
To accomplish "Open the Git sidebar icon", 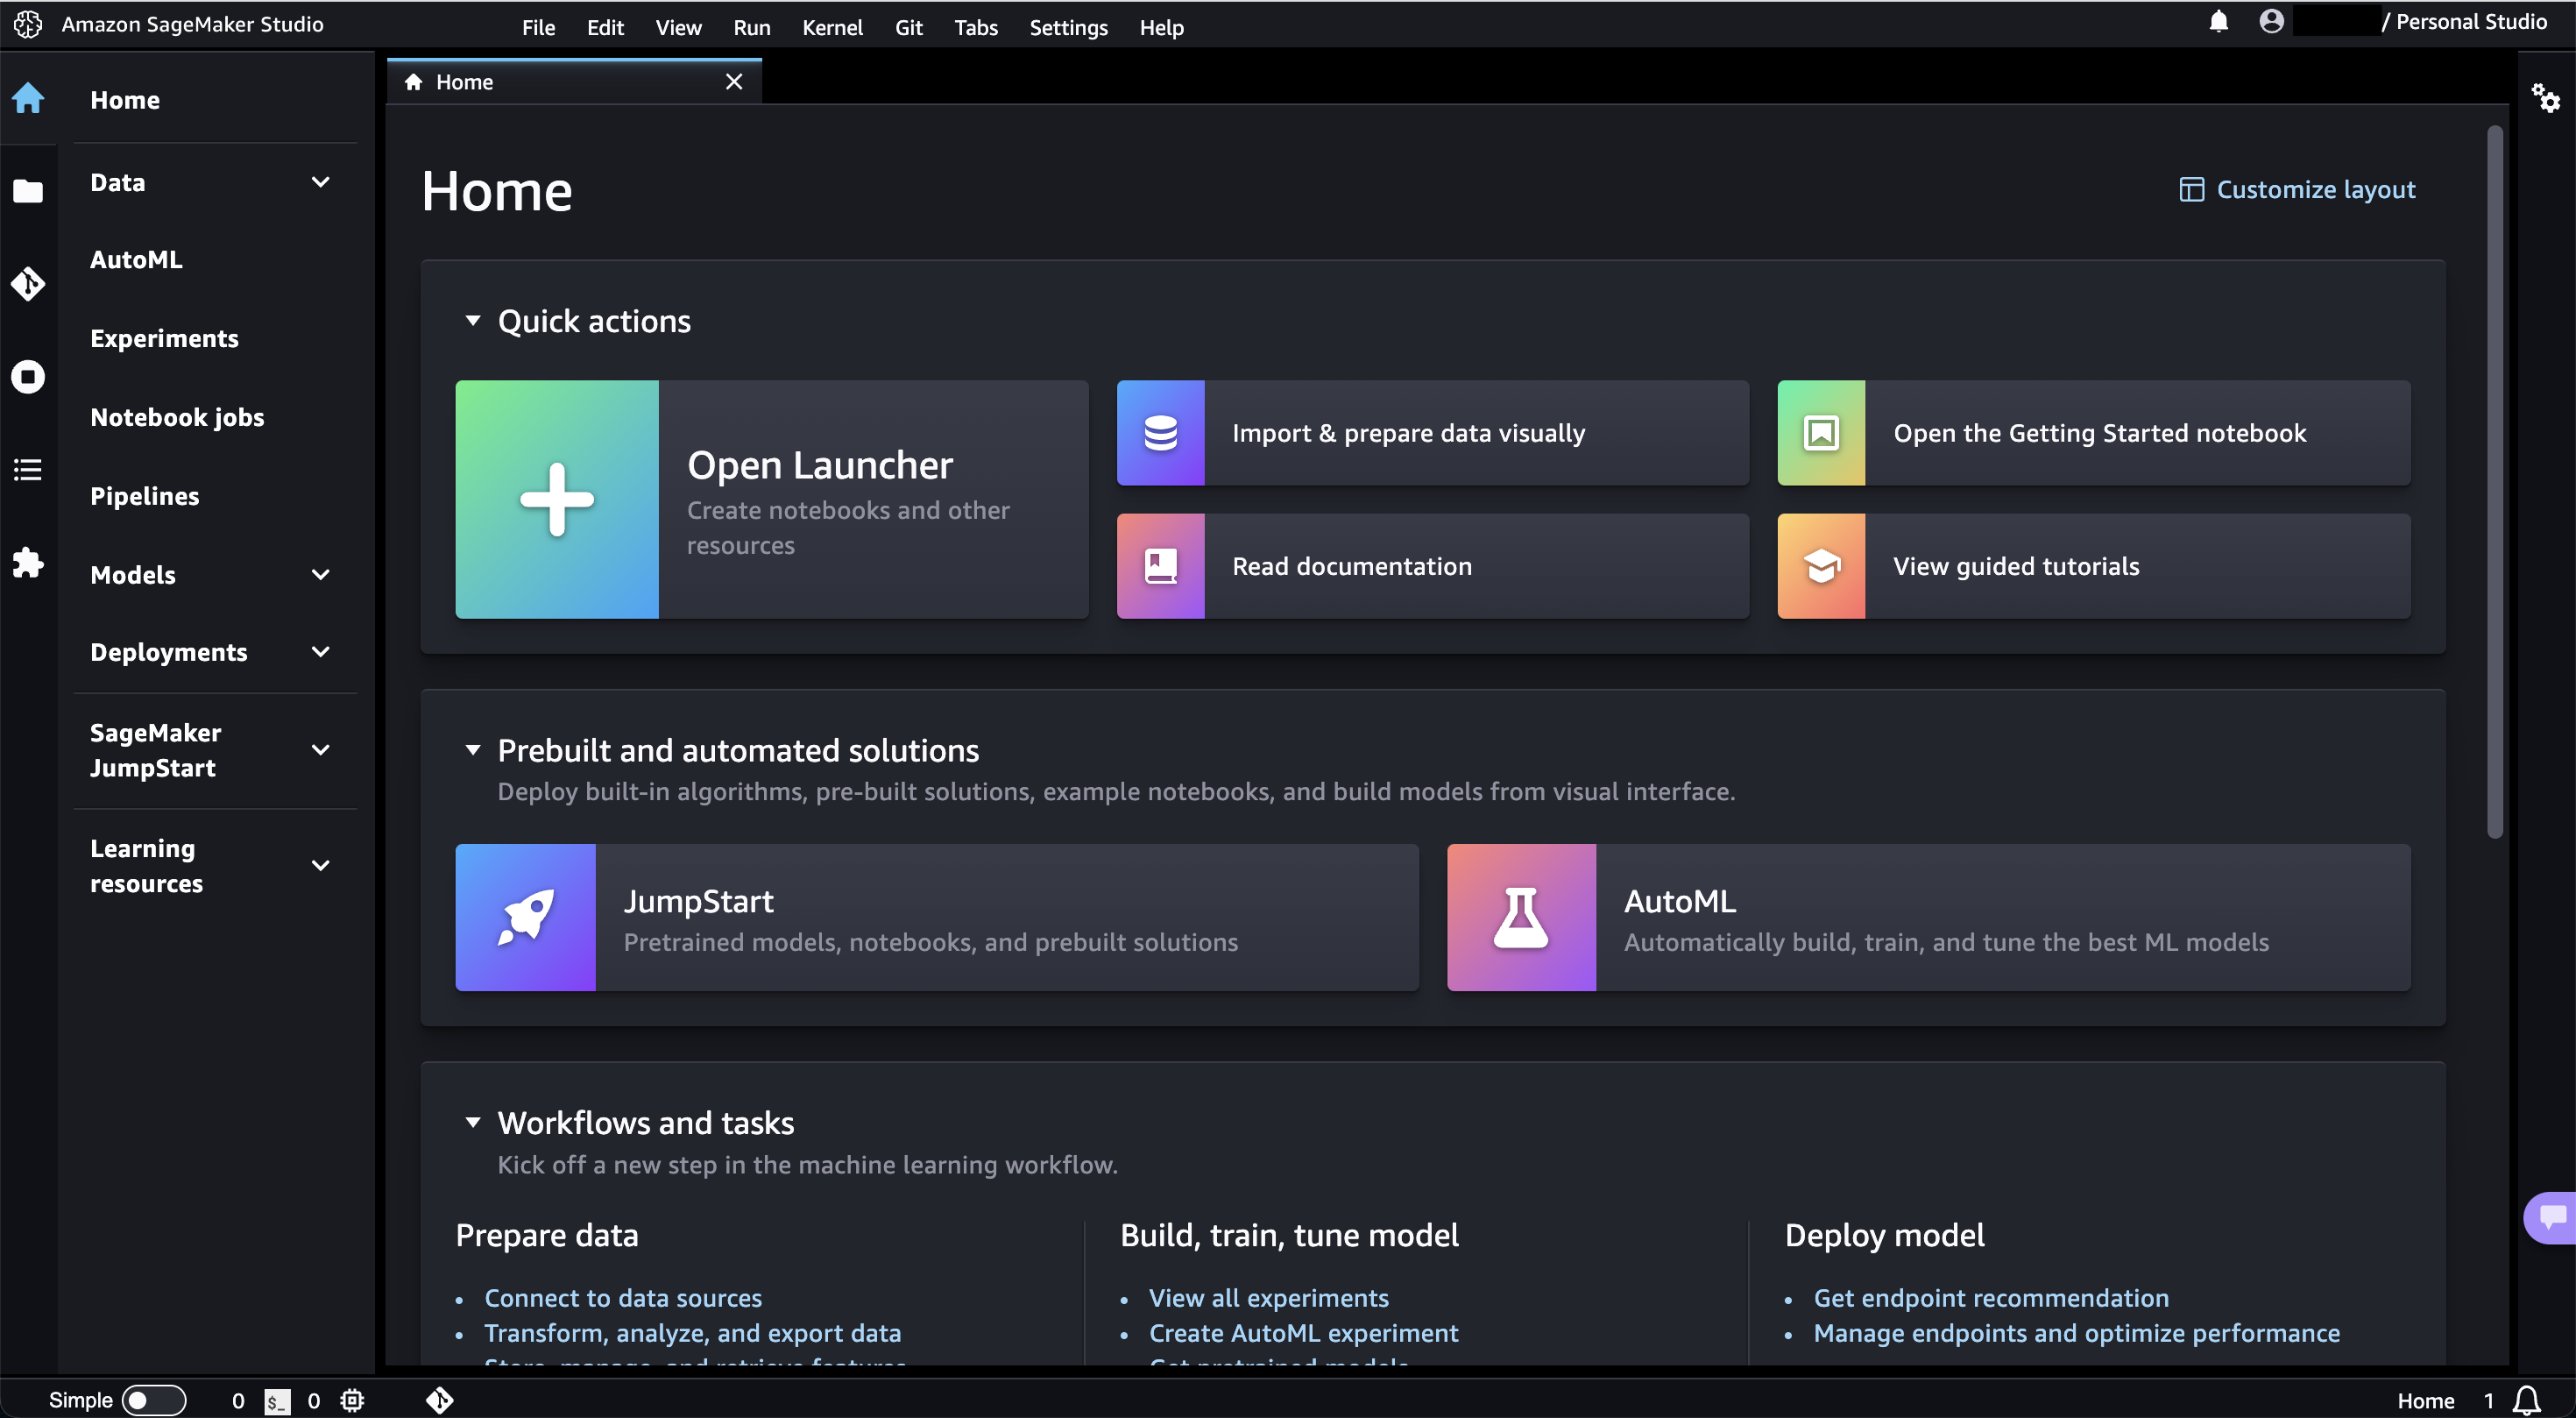I will pyautogui.click(x=28, y=284).
